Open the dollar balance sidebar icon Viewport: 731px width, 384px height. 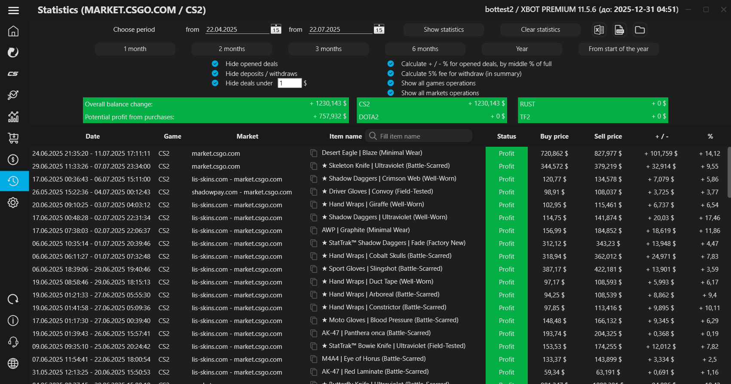13,160
